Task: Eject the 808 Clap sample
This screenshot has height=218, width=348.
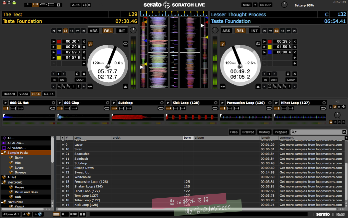Action: (x=108, y=103)
